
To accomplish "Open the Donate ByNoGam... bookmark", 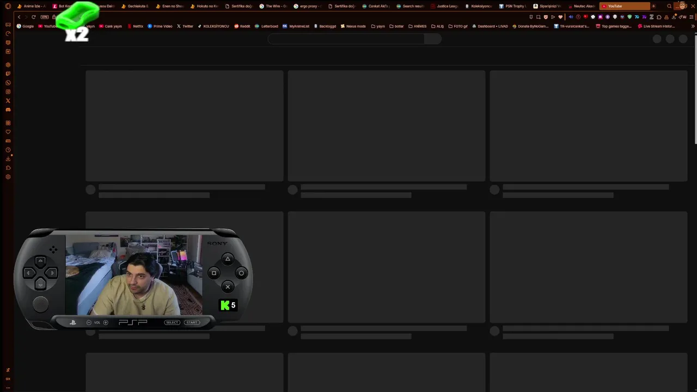I will (x=530, y=26).
